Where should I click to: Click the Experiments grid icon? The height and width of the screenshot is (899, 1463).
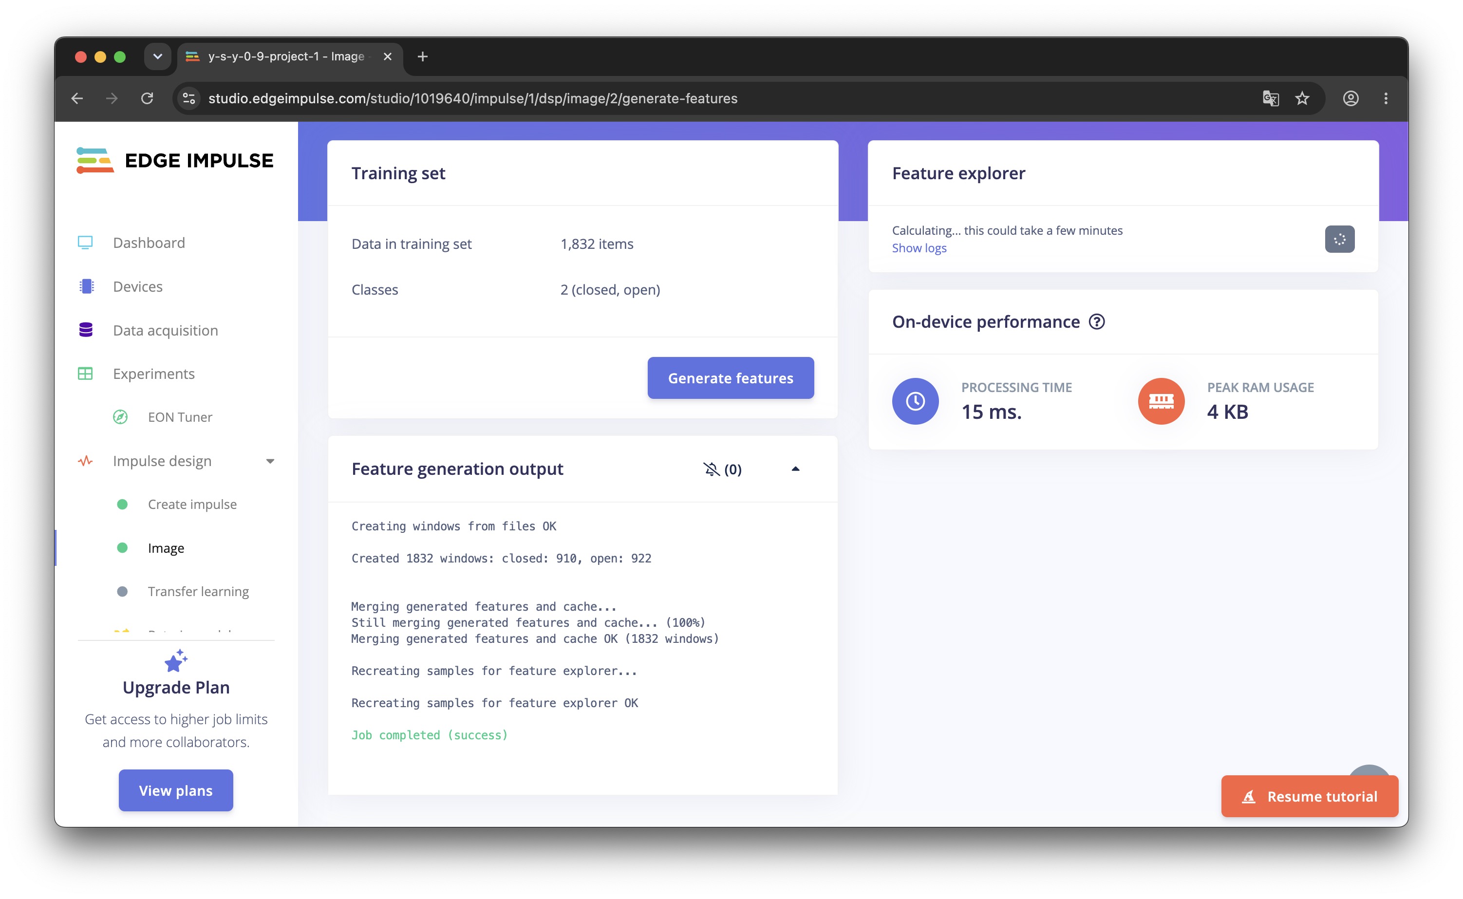(x=85, y=374)
